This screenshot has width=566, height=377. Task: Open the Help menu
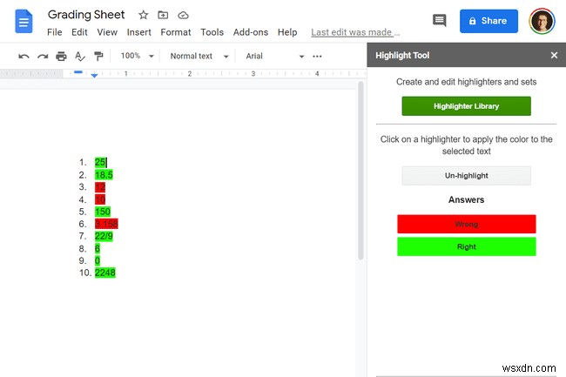click(x=287, y=32)
